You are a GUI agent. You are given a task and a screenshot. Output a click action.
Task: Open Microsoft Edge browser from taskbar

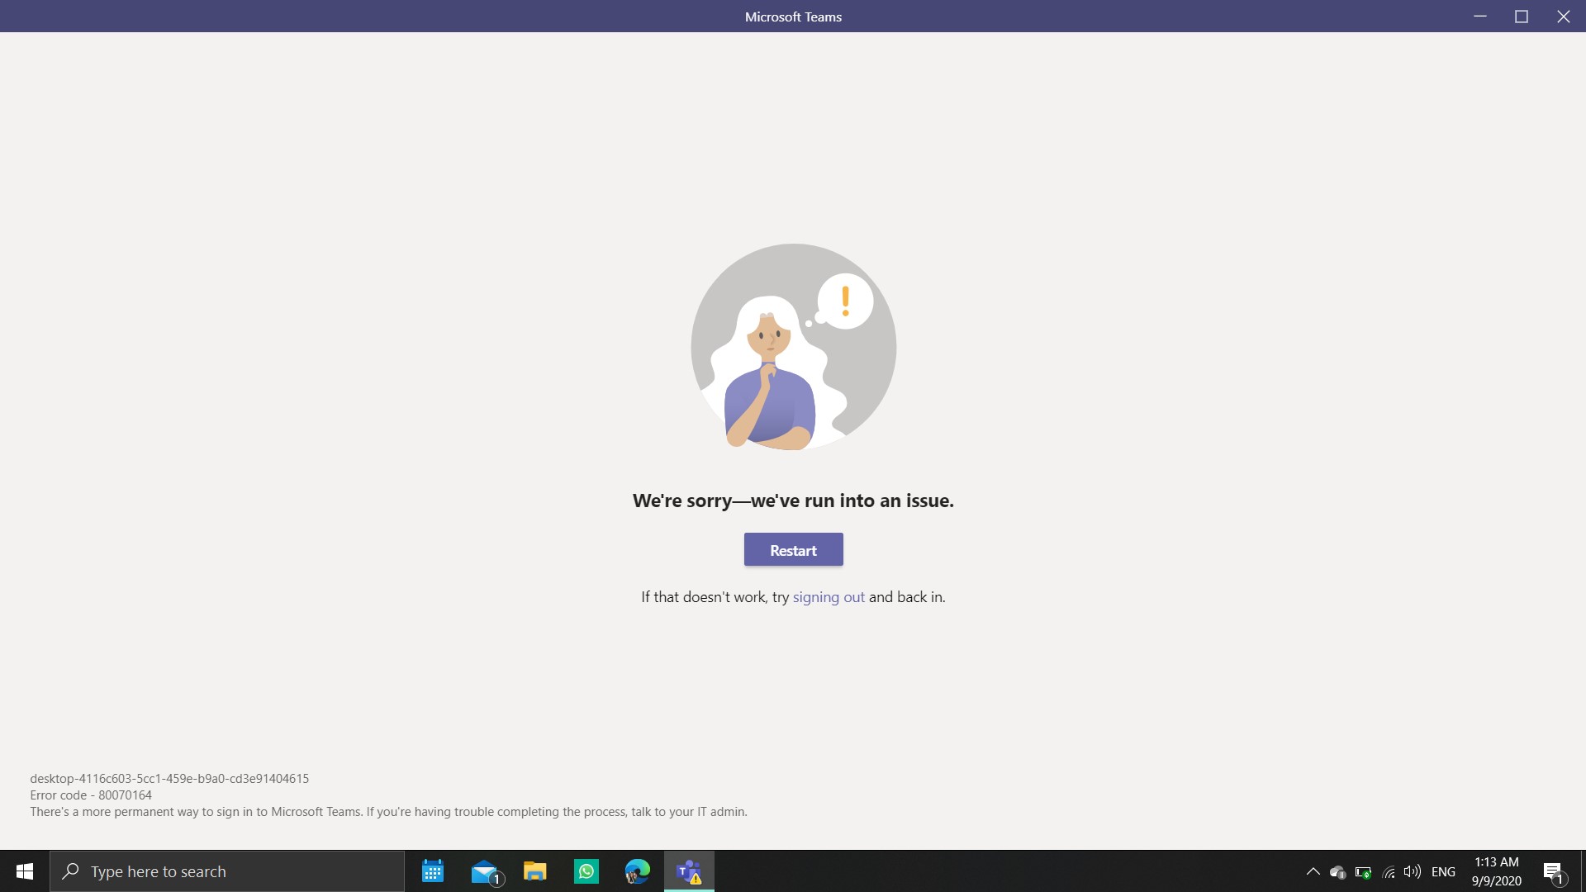[637, 871]
